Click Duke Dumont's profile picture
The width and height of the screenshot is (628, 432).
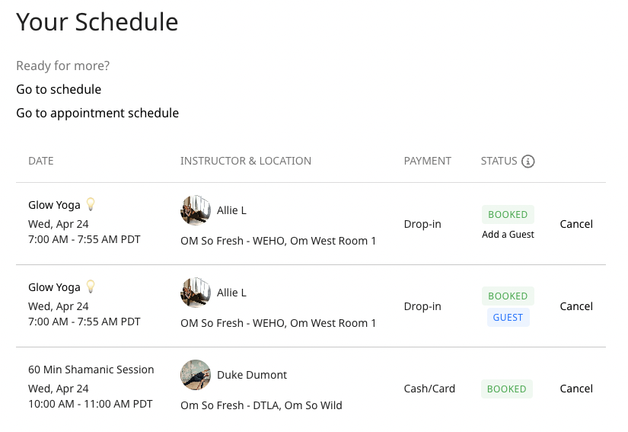[196, 375]
